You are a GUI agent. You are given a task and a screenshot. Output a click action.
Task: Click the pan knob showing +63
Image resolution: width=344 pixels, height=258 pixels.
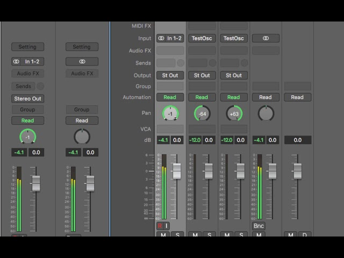(234, 113)
